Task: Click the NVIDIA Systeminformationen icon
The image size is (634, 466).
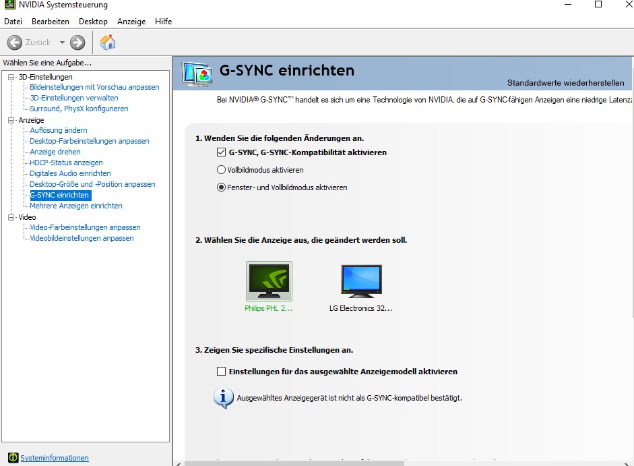Action: click(x=13, y=458)
